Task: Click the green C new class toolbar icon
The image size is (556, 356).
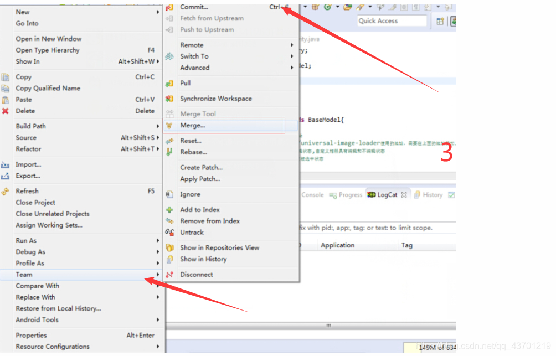Action: pyautogui.click(x=327, y=7)
